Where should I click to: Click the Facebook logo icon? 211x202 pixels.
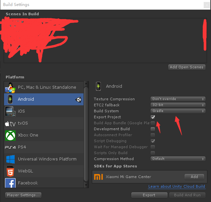[10, 183]
